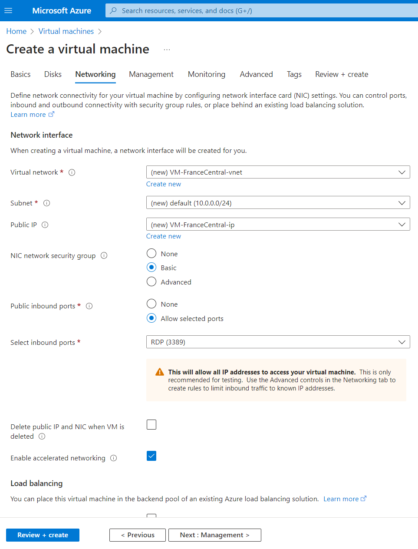The image size is (418, 549).
Task: Select None for Public inbound ports
Action: tap(151, 304)
